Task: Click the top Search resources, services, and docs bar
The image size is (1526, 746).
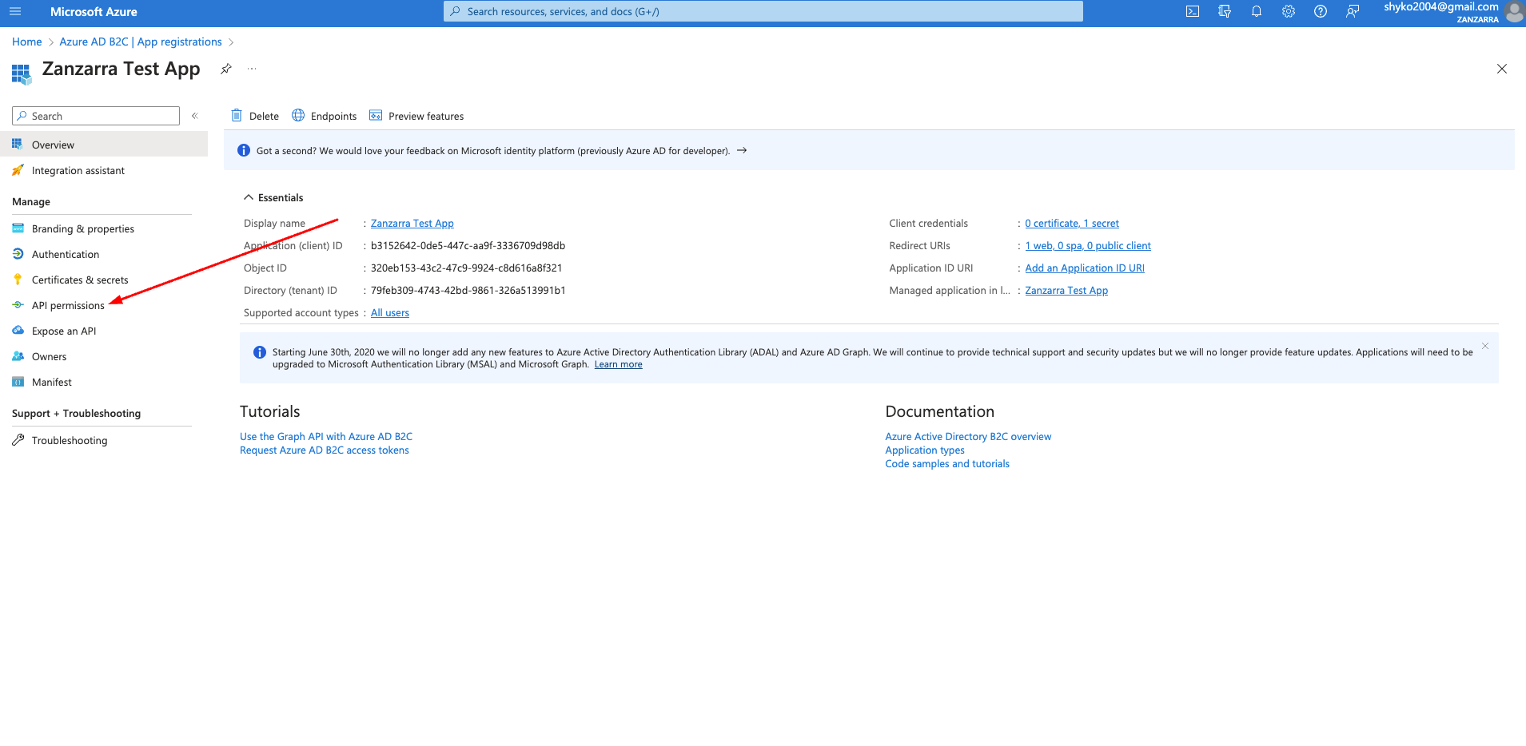Action: [763, 11]
